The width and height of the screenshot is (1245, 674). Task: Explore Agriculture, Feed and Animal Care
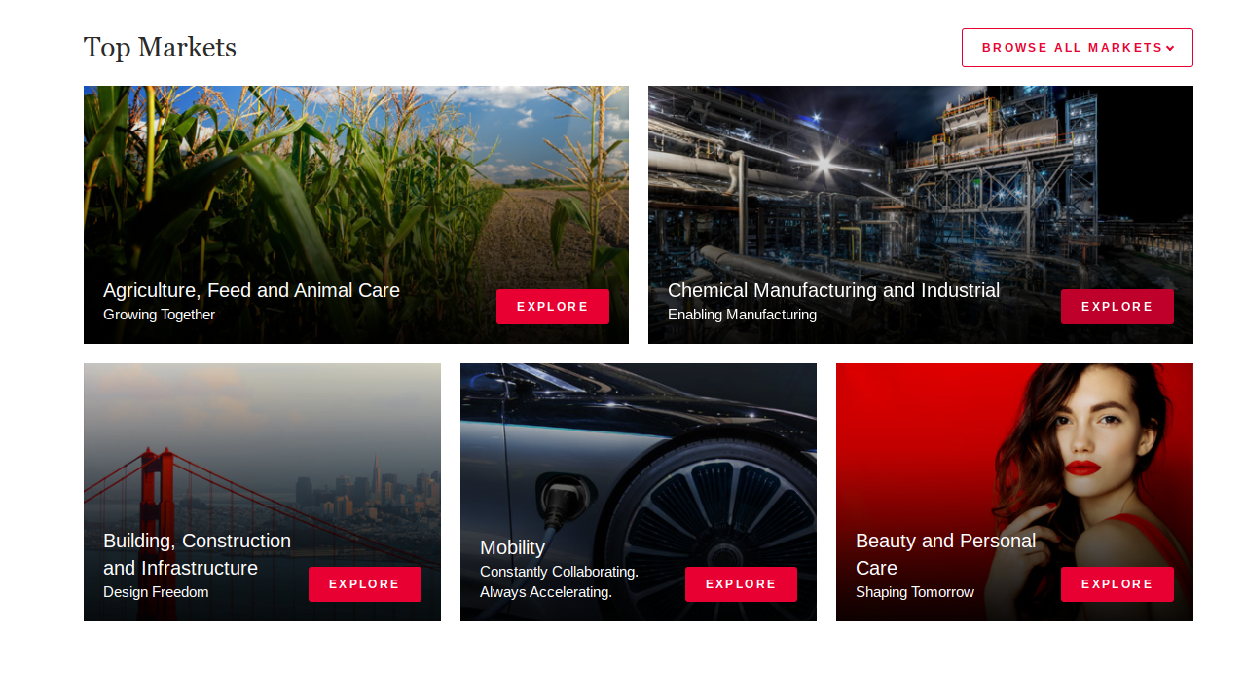552,307
